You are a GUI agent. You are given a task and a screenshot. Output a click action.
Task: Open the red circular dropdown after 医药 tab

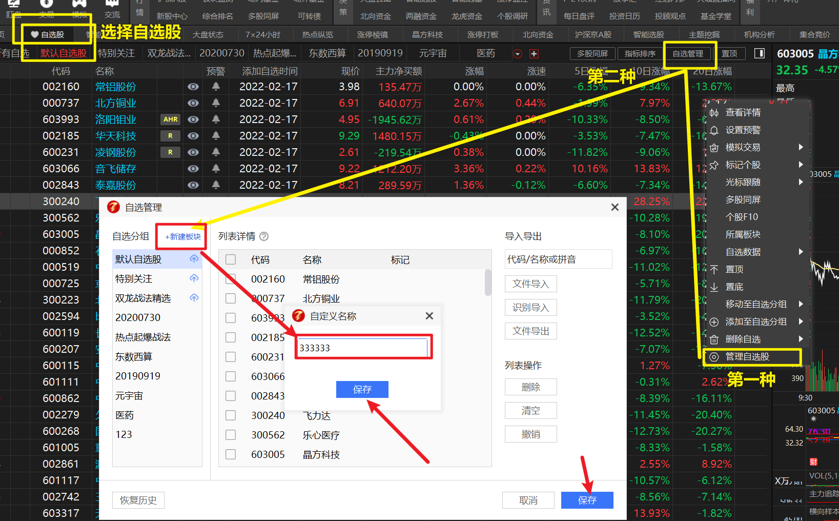[x=518, y=54]
